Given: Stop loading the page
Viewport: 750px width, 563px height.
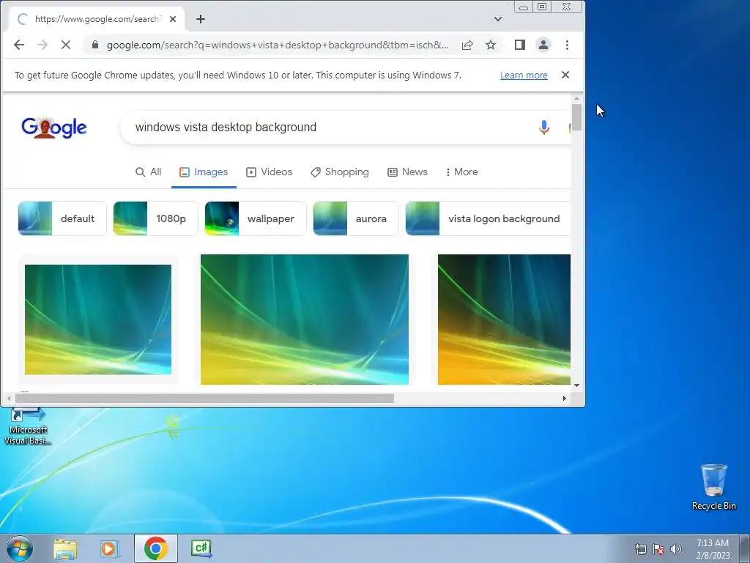Looking at the screenshot, I should click(66, 45).
